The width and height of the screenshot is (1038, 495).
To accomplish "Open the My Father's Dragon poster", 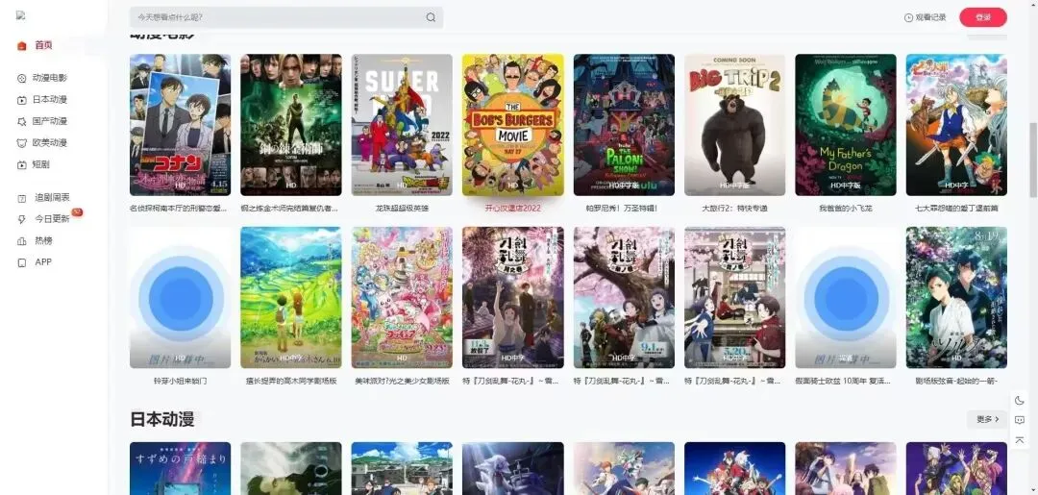I will click(x=846, y=125).
